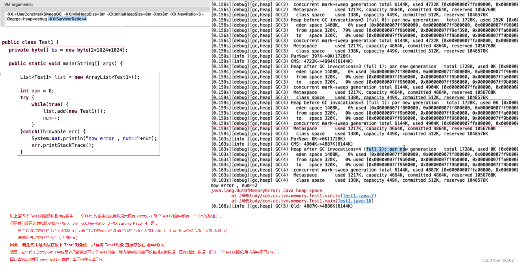The height and width of the screenshot is (265, 518).
Task: Click the 'GC(3) ParNew: 397K->0K(1728K)' log line
Action: [280, 56]
